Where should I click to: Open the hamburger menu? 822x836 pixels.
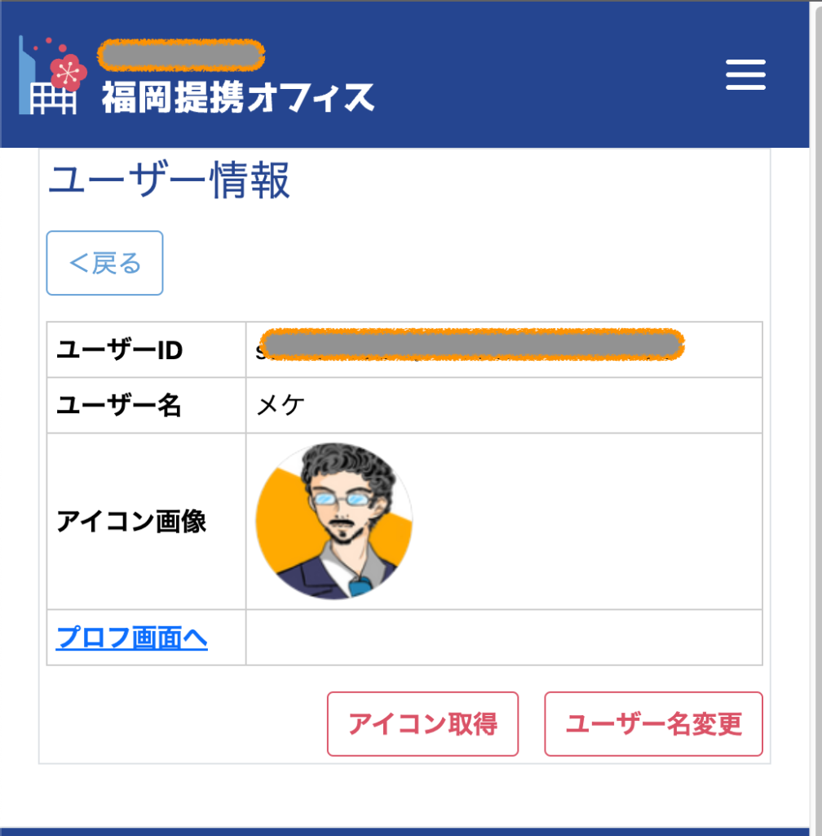click(x=745, y=75)
